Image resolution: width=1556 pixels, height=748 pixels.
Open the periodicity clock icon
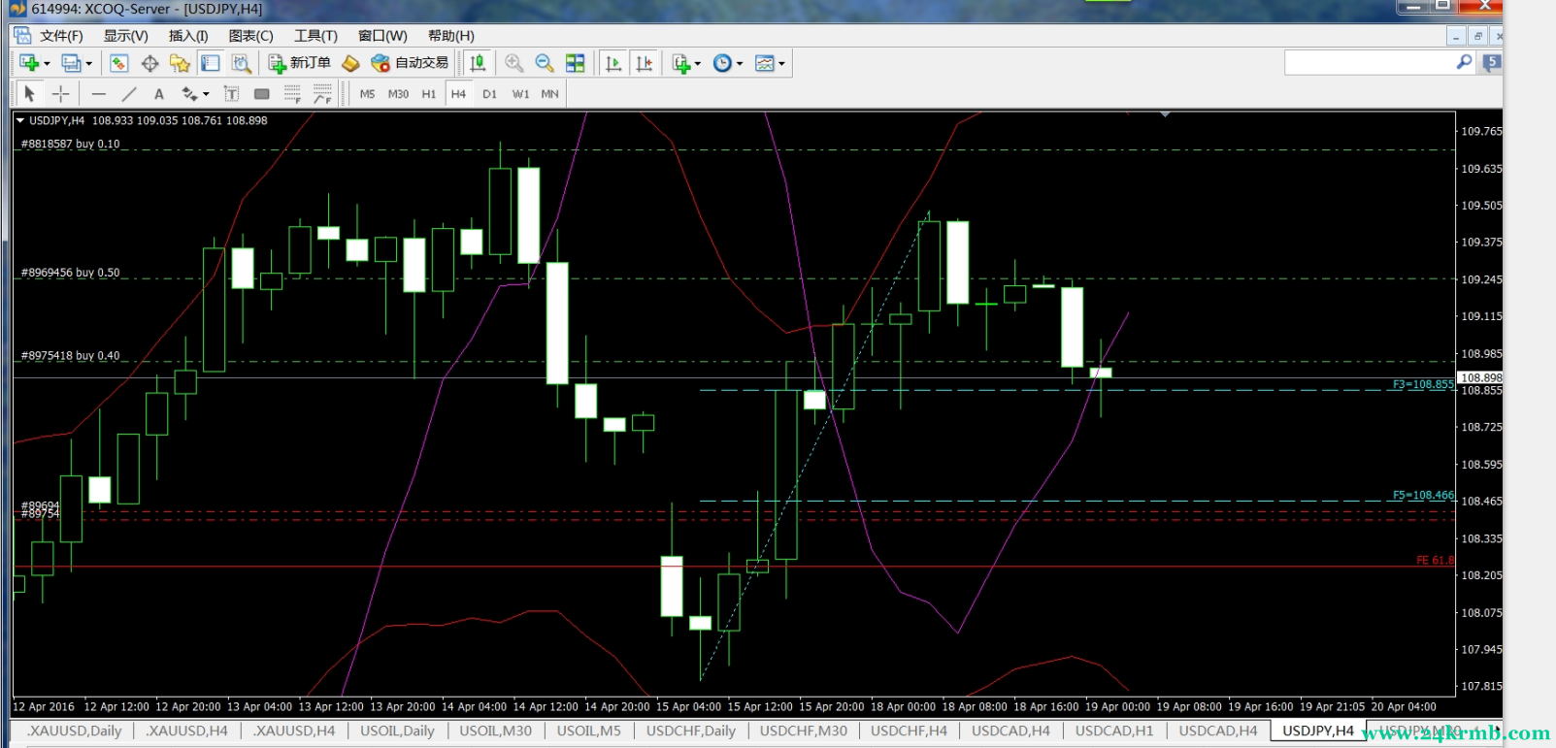point(722,63)
